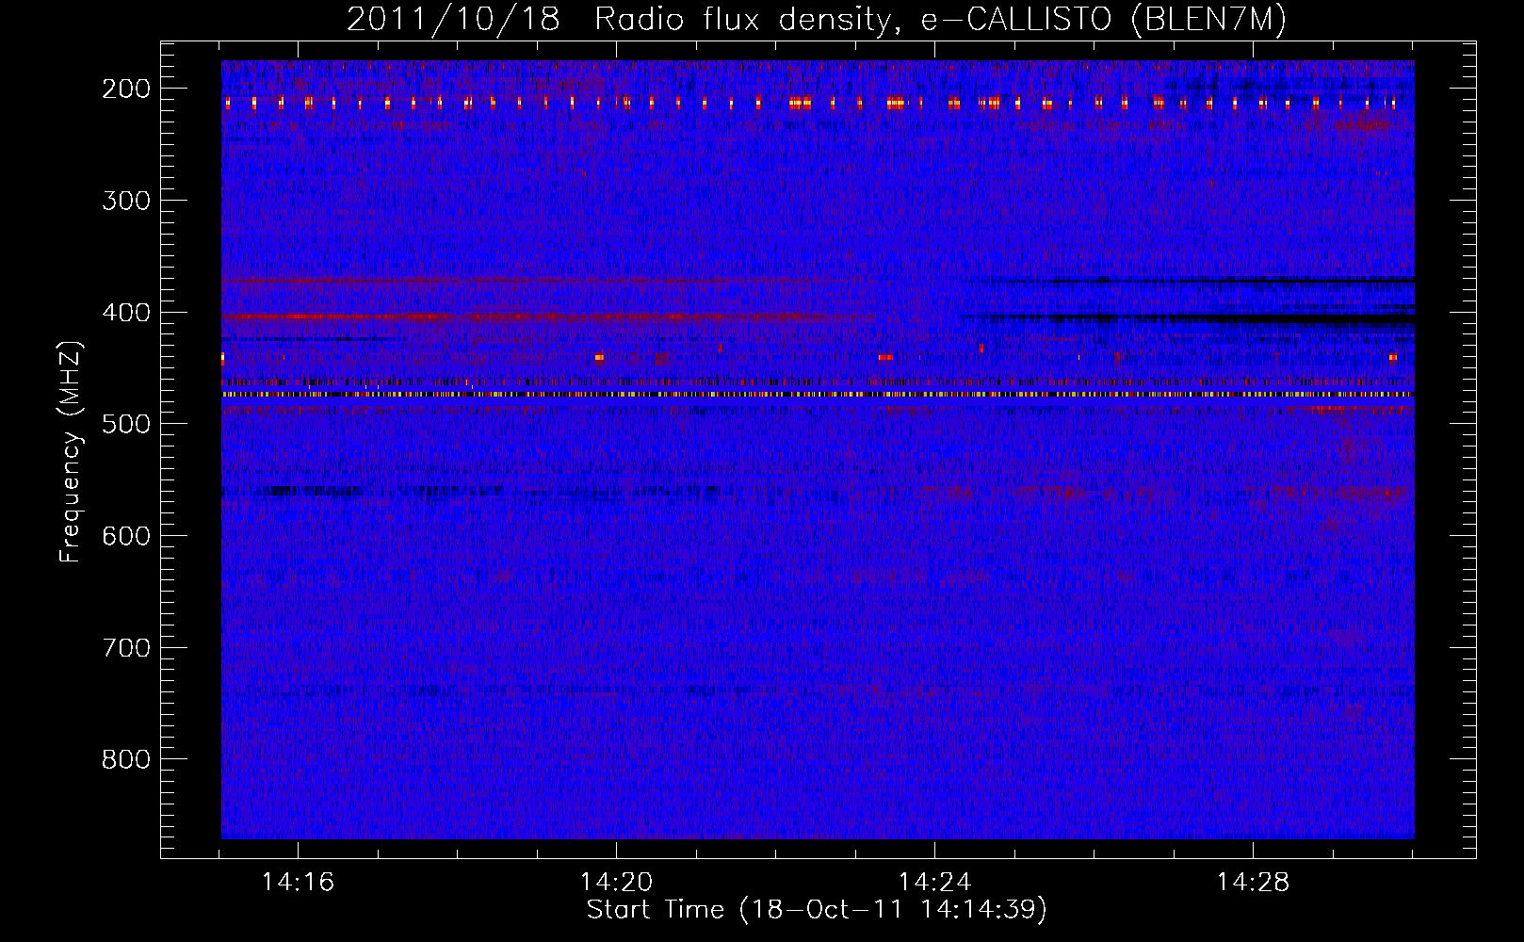The image size is (1524, 942).
Task: Click the plot title '2011/10/18 Radio flux density'
Action: [x=817, y=20]
